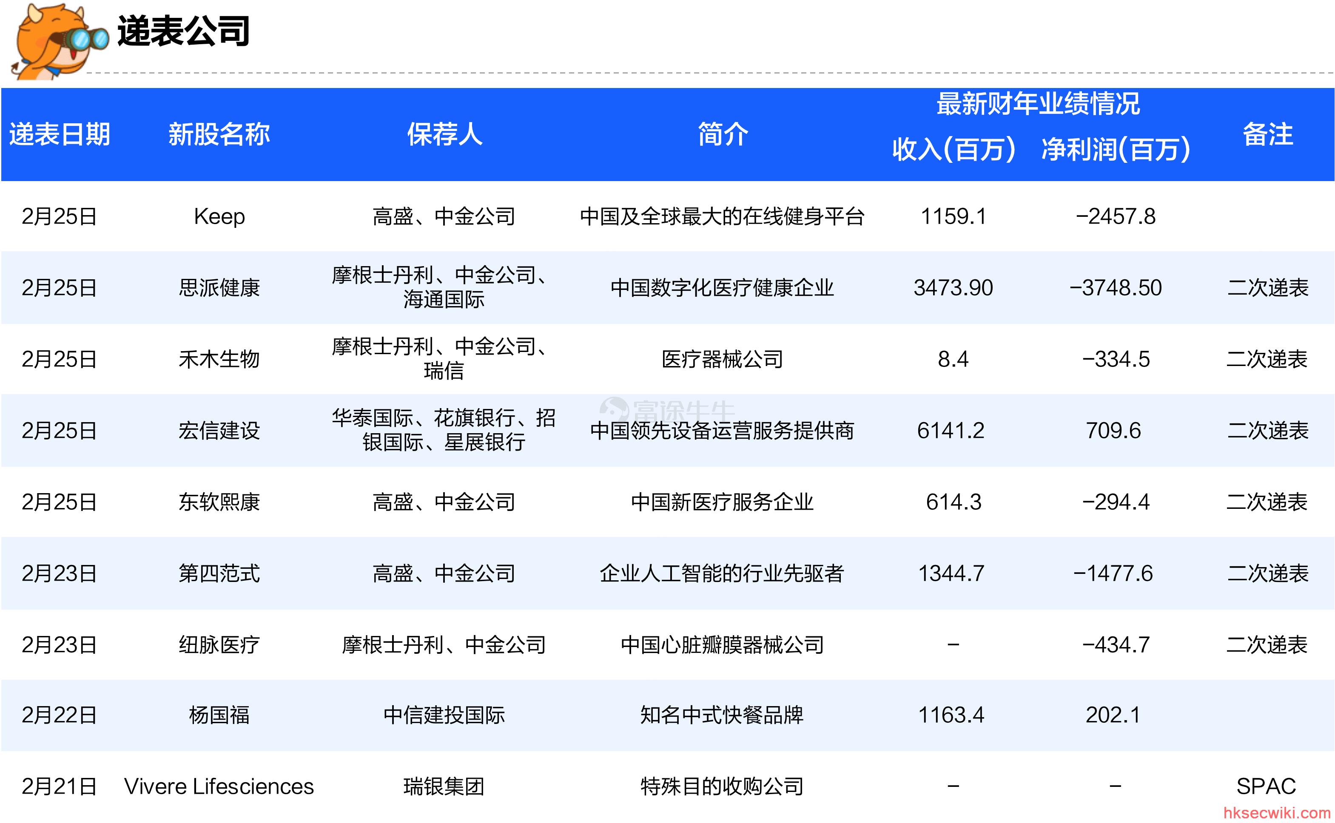Click the 杨国福 stock name

click(219, 715)
